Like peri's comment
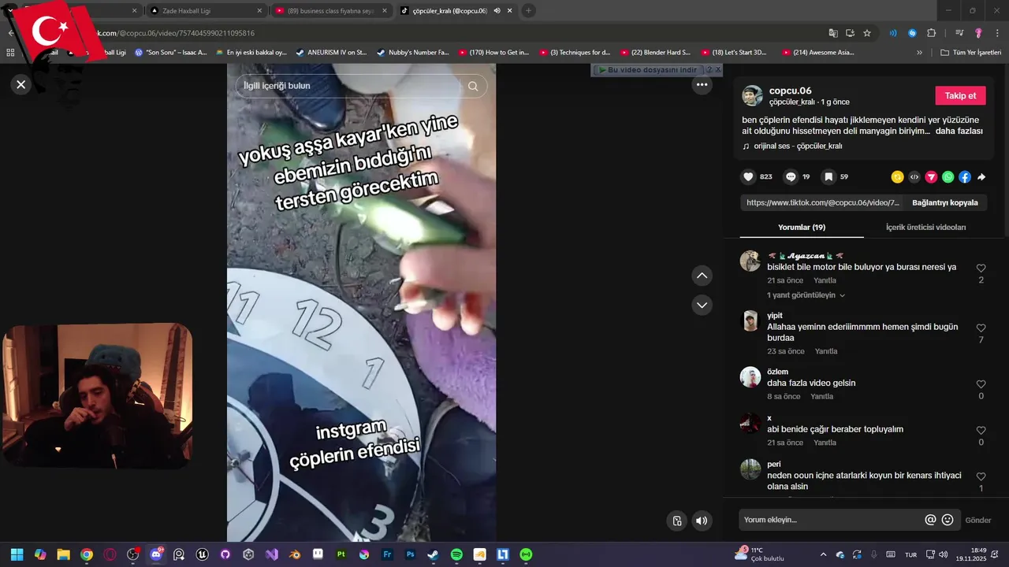Image resolution: width=1009 pixels, height=567 pixels. click(981, 477)
